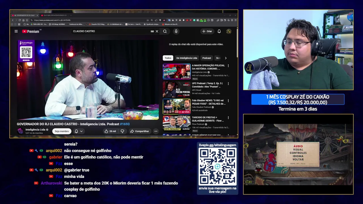
Task: Open PAPA LEÃO XIV bookmark
Action: pos(39,24)
